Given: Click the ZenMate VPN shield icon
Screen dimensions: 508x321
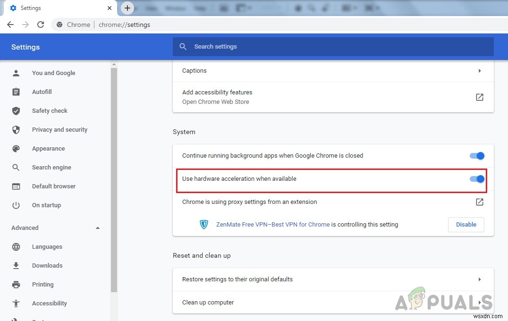Looking at the screenshot, I should 204,225.
